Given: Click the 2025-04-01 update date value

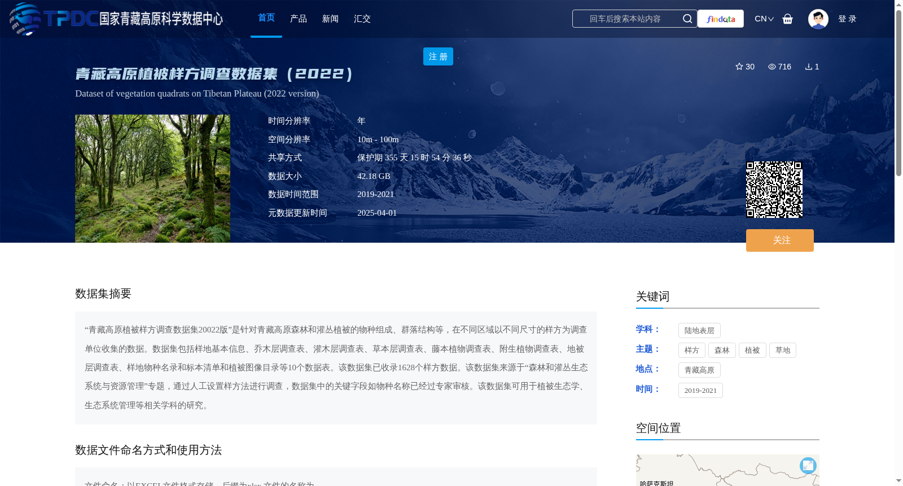Looking at the screenshot, I should pos(377,213).
